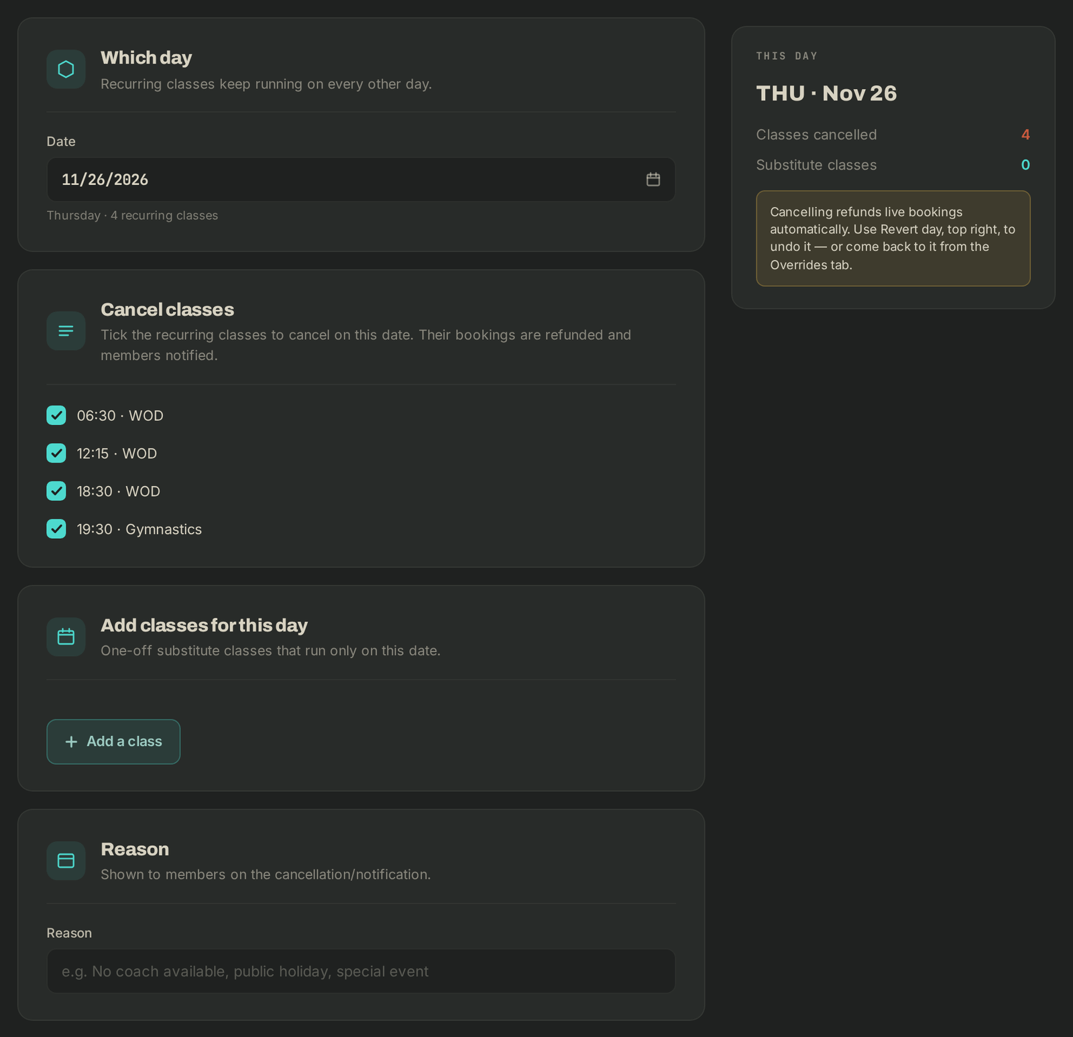Click the list icon beside Cancel classes
The image size is (1073, 1037).
coord(66,330)
